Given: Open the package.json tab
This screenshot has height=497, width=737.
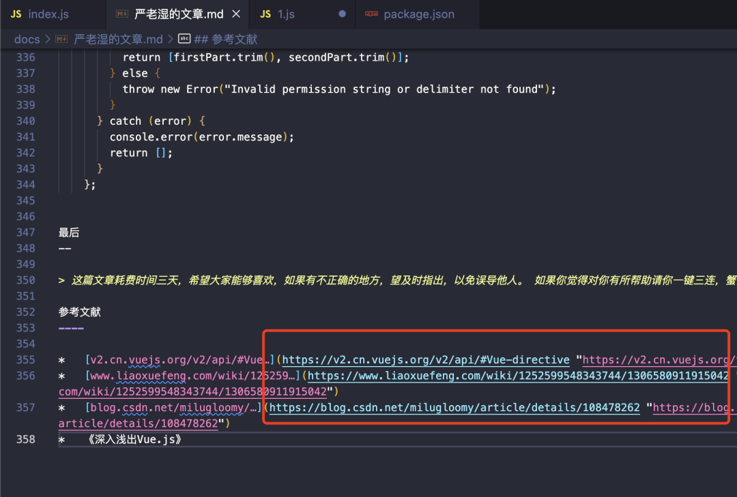Looking at the screenshot, I should pyautogui.click(x=419, y=14).
